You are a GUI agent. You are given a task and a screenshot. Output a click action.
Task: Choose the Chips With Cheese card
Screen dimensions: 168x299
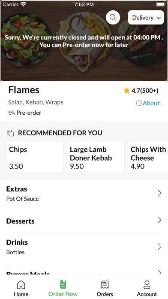tap(148, 157)
